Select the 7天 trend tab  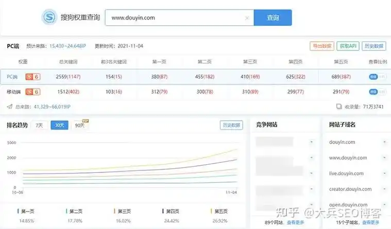coord(39,125)
